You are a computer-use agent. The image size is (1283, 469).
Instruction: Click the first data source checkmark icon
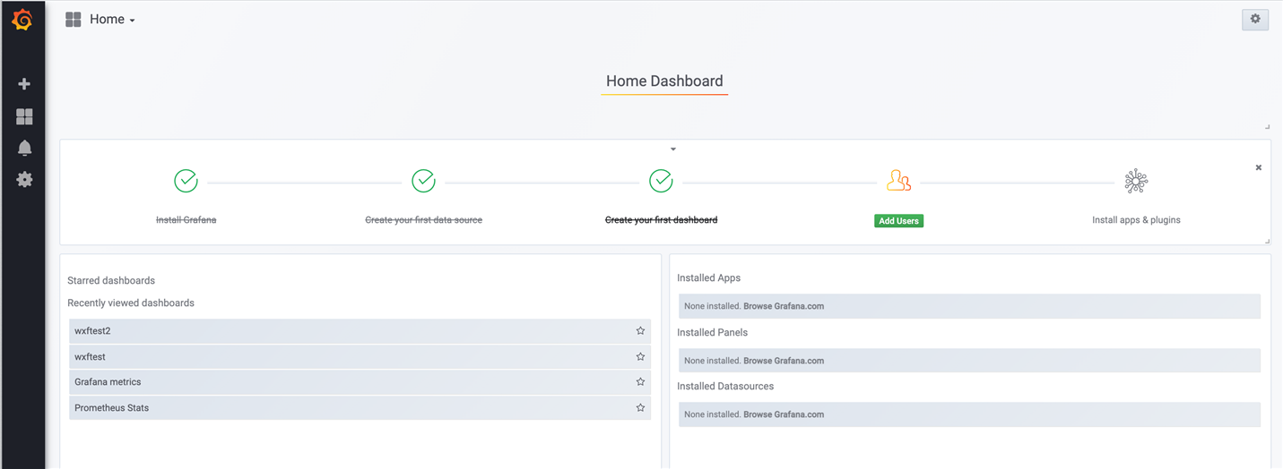tap(423, 181)
